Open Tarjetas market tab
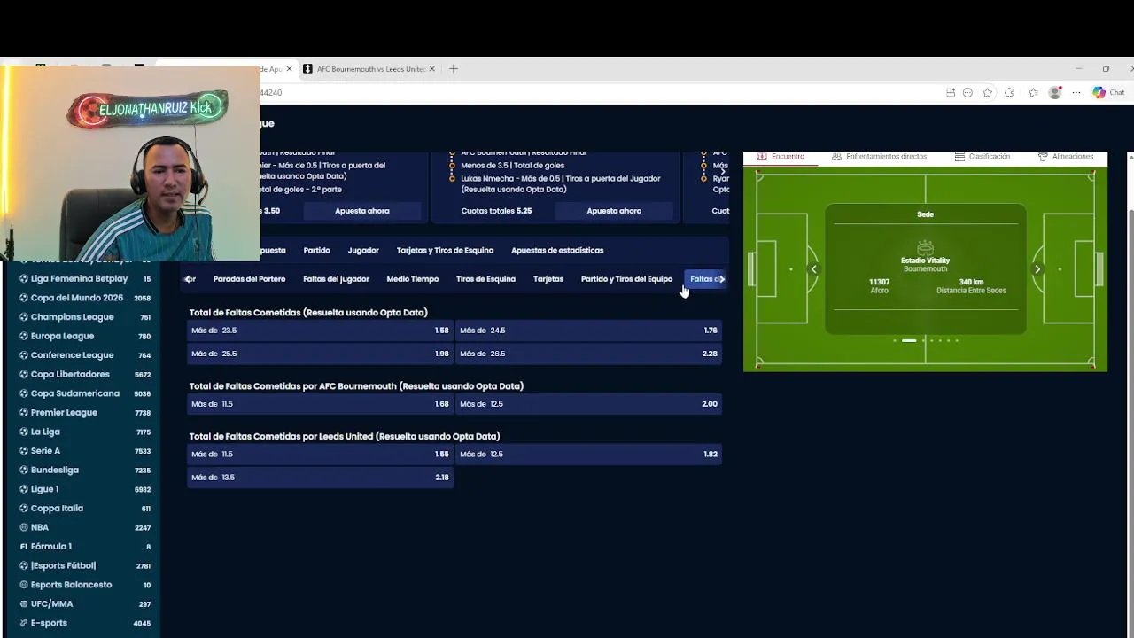The width and height of the screenshot is (1134, 638). coord(548,279)
